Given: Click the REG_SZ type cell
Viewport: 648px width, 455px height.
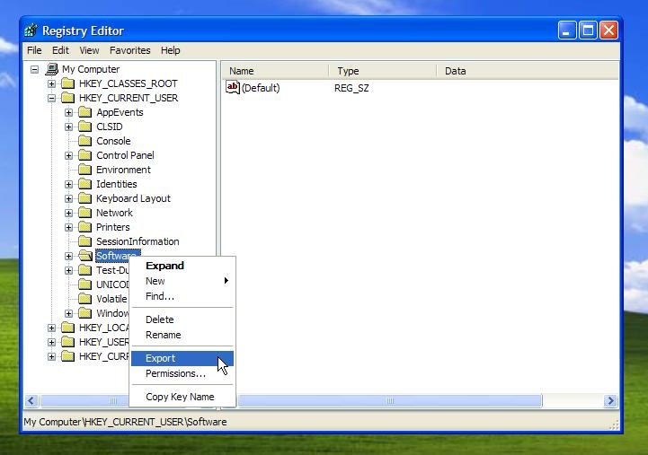Looking at the screenshot, I should (x=351, y=88).
